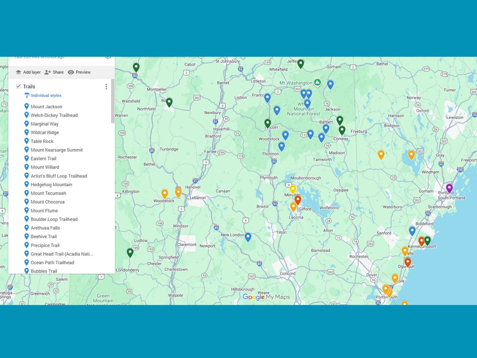The height and width of the screenshot is (358, 477).
Task: Click the red pin at Ogunquit
Action: pos(407,262)
